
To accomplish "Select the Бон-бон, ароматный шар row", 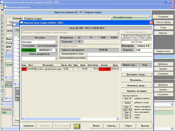I will click(x=70, y=69).
